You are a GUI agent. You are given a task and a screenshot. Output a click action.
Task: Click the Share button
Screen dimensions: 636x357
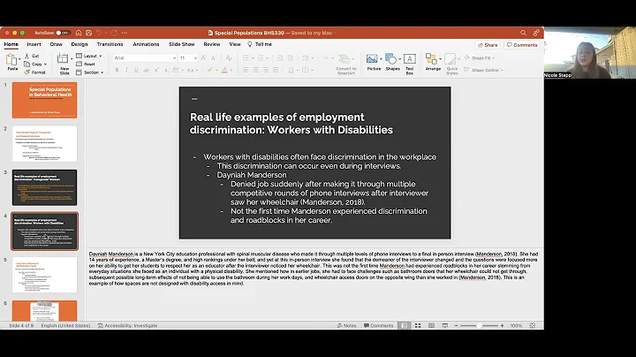tap(488, 45)
